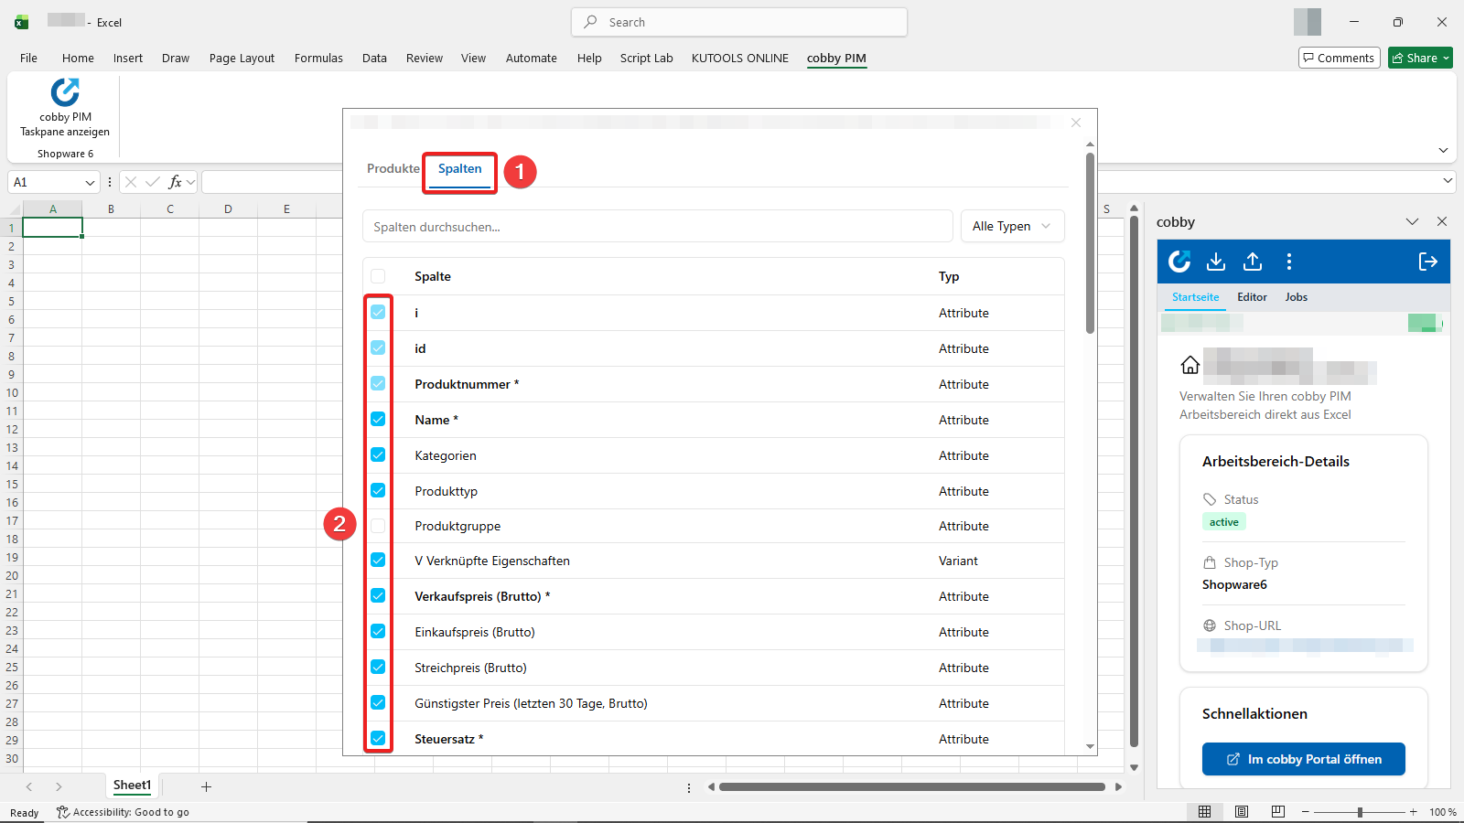
Task: Uncheck the Kategorien column checkbox
Action: click(378, 455)
